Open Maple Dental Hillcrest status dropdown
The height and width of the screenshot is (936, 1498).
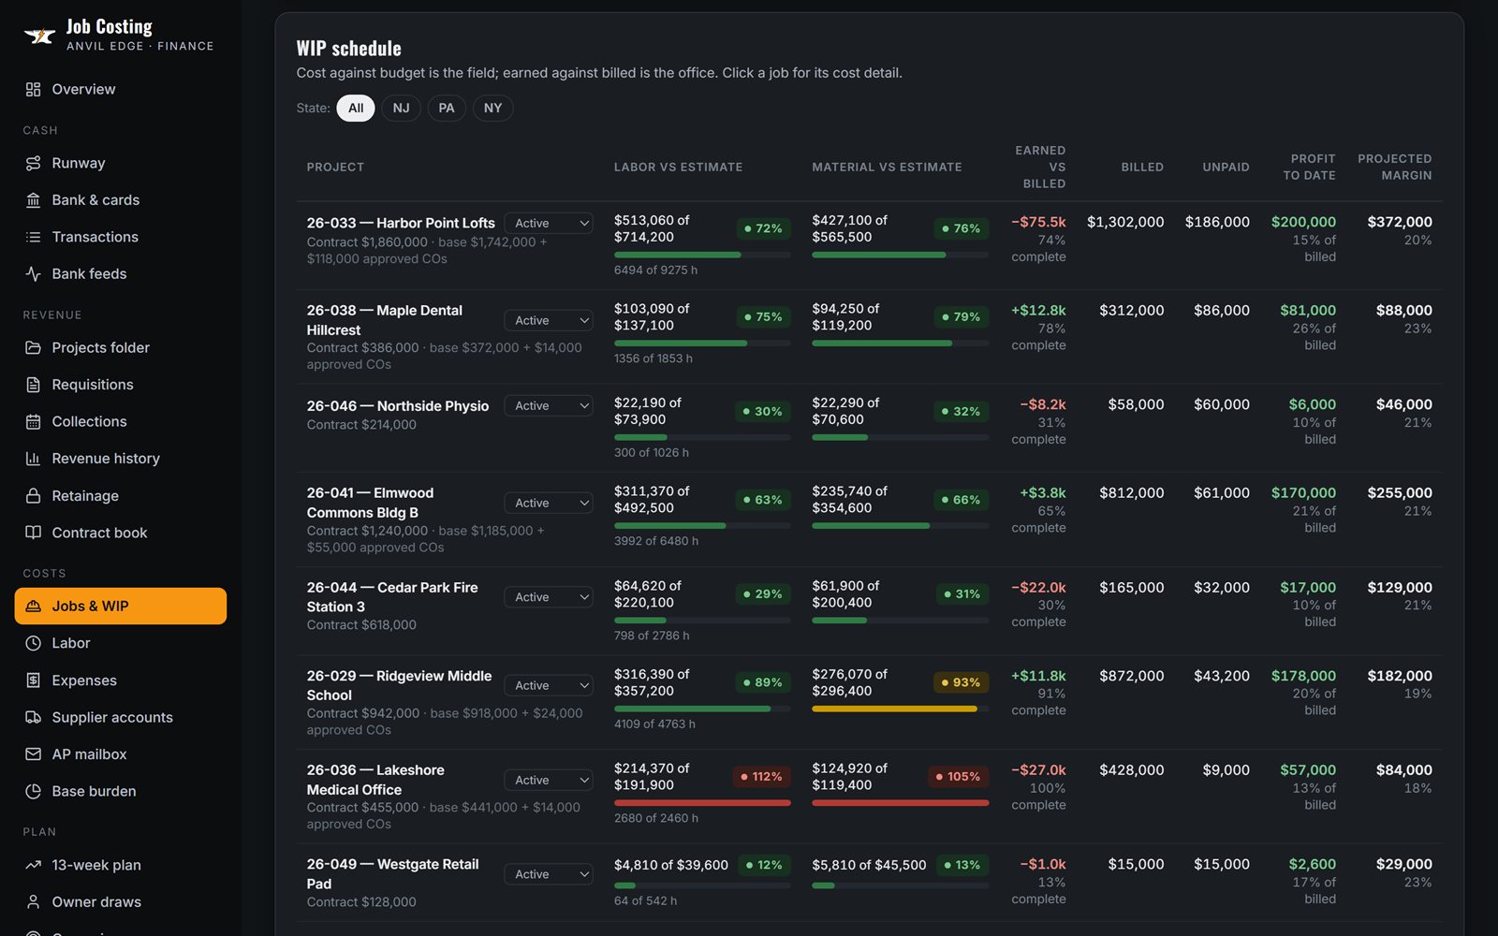549,321
